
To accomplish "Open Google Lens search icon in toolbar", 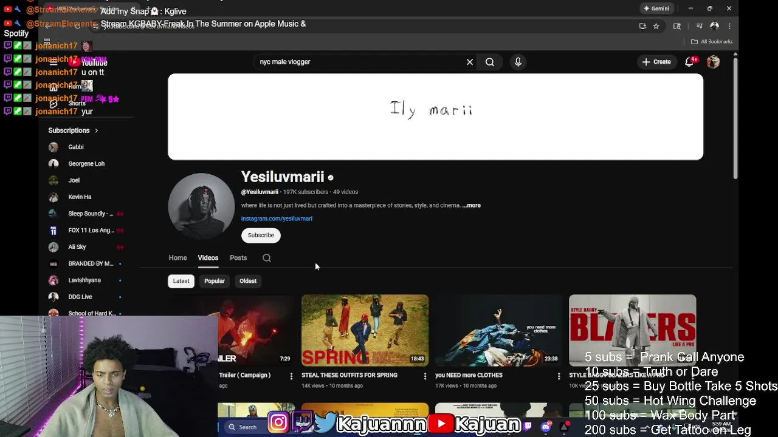I will click(677, 26).
